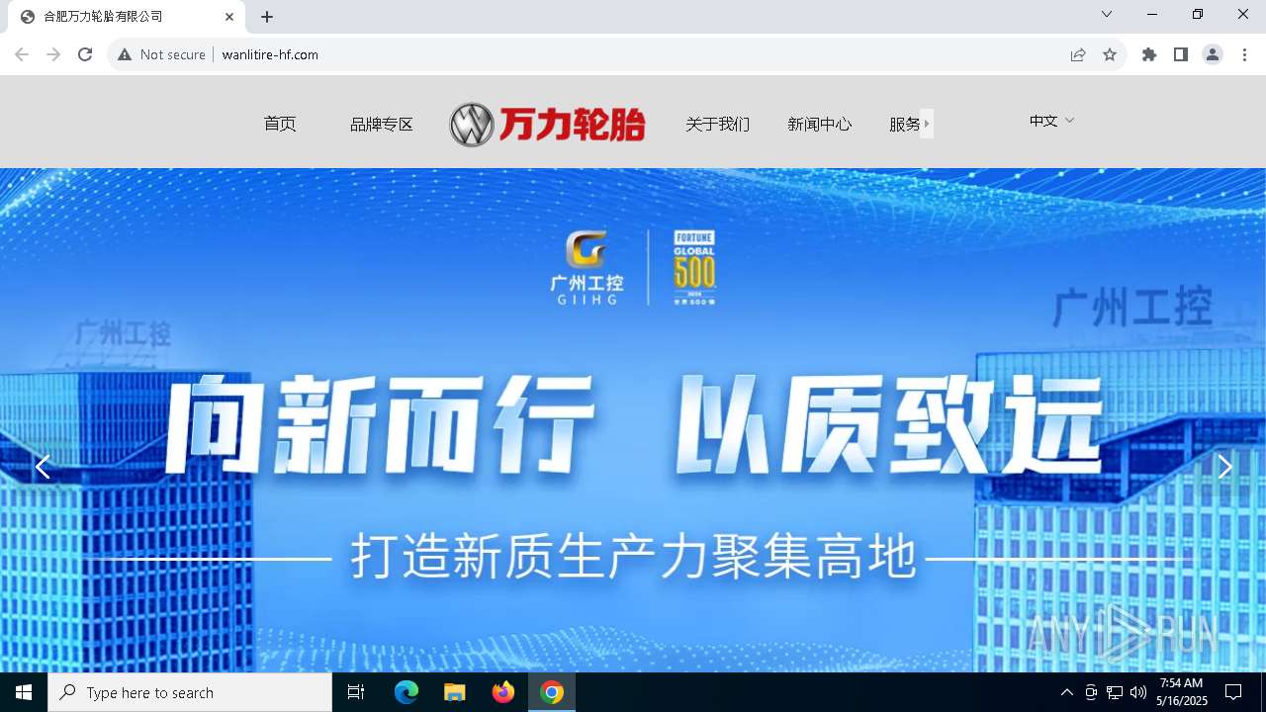The height and width of the screenshot is (712, 1266).
Task: Click the browser Back arrow
Action: click(22, 54)
